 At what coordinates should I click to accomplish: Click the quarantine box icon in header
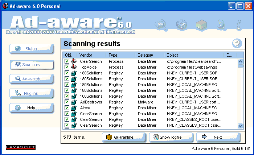click(x=201, y=25)
